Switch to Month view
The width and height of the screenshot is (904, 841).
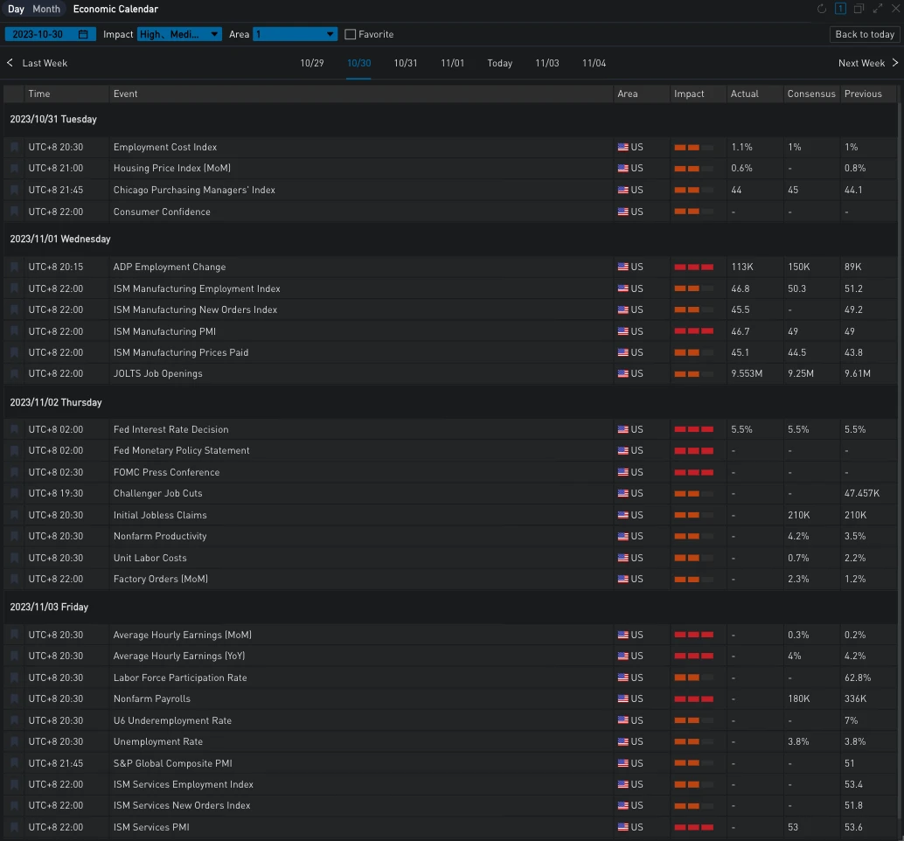point(46,9)
